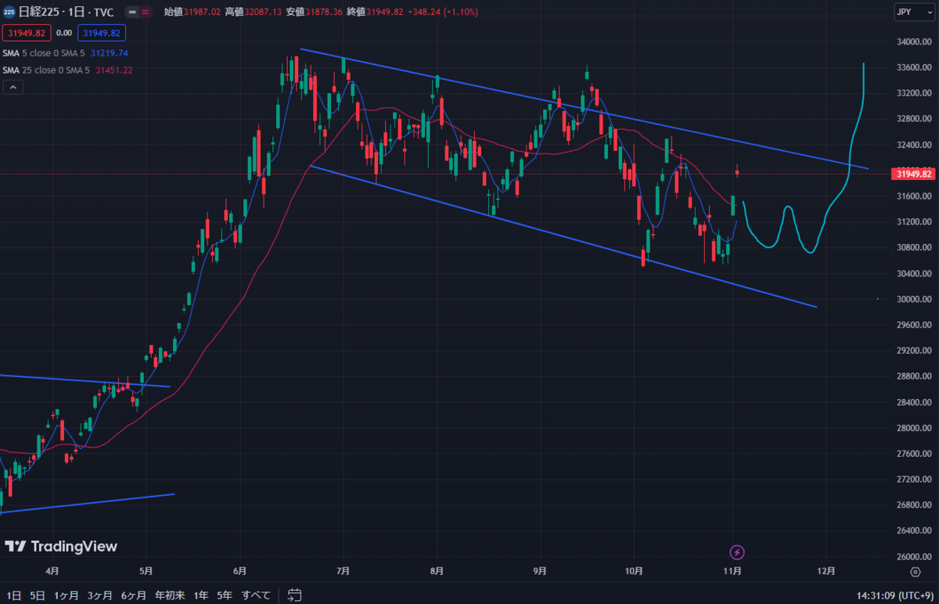The image size is (939, 604).
Task: Click the red sell price 31949.82 button
Action: 27,33
